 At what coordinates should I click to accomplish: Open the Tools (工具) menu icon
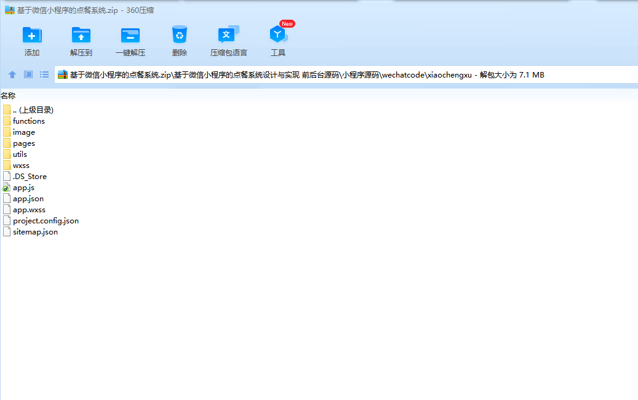tap(278, 34)
